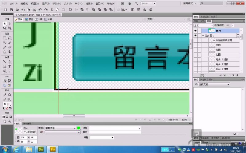This screenshot has width=246, height=153.
Task: Open Dreamweaver from the Windows taskbar
Action: coord(41,149)
